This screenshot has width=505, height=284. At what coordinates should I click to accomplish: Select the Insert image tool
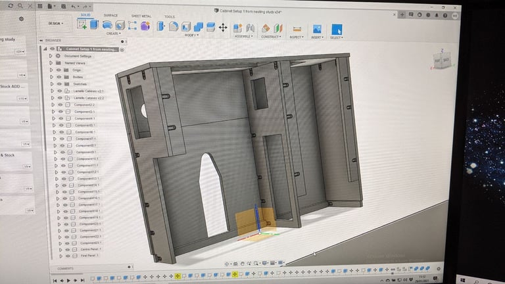pyautogui.click(x=317, y=30)
